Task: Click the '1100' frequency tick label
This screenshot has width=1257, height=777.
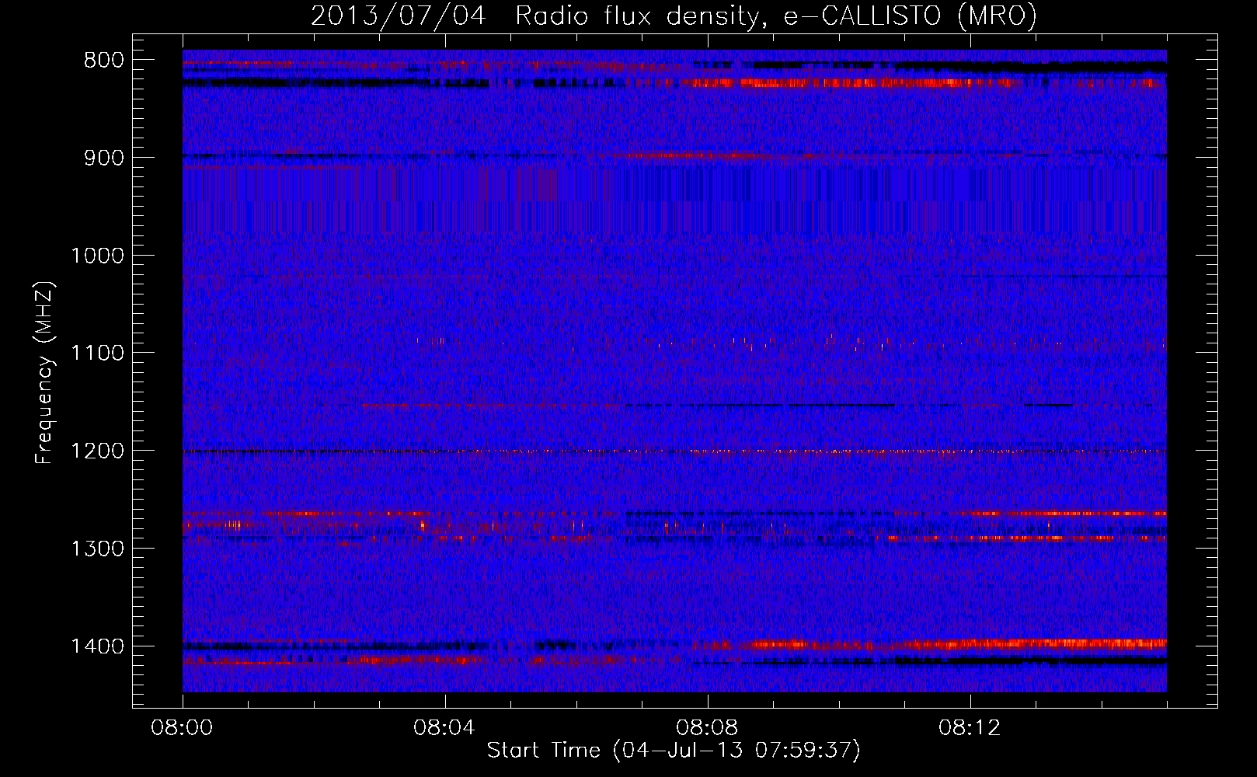Action: tap(97, 353)
